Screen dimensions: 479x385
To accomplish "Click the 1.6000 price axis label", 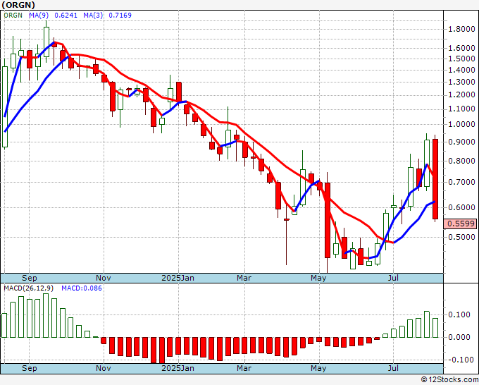I will (461, 48).
